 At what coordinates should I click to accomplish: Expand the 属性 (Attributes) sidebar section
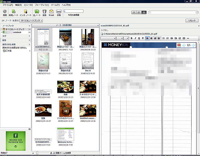(x=29, y=40)
